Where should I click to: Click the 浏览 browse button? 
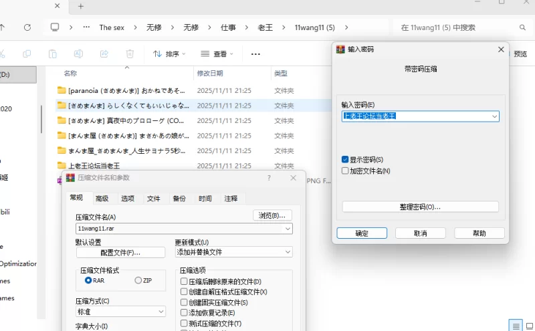(273, 215)
